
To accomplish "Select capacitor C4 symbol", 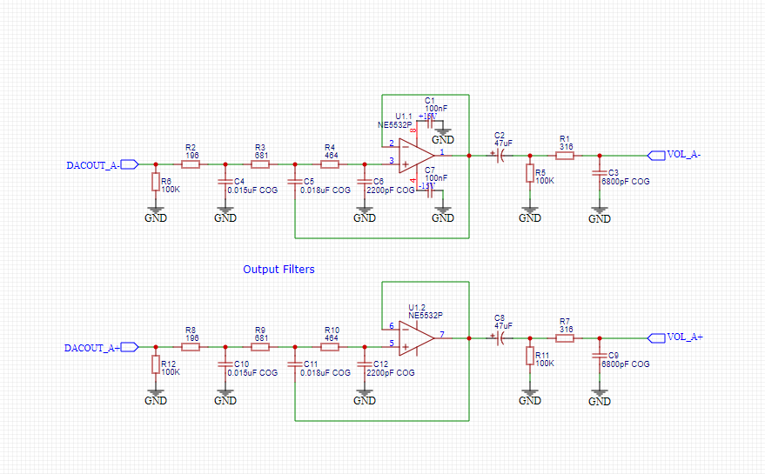I will (x=225, y=182).
